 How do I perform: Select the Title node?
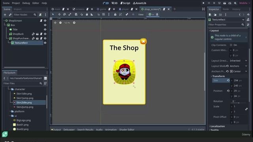tap(15, 30)
